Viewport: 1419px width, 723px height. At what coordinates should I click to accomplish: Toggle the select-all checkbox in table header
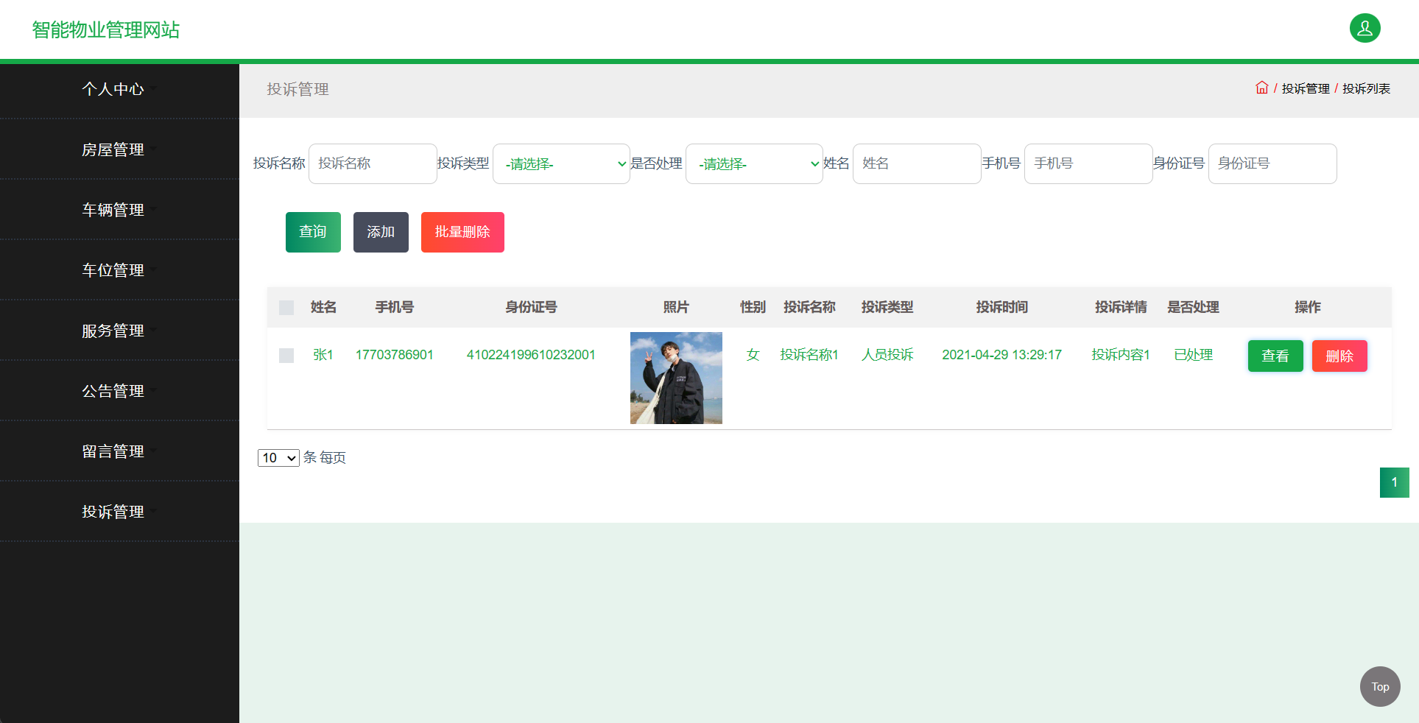click(x=286, y=307)
